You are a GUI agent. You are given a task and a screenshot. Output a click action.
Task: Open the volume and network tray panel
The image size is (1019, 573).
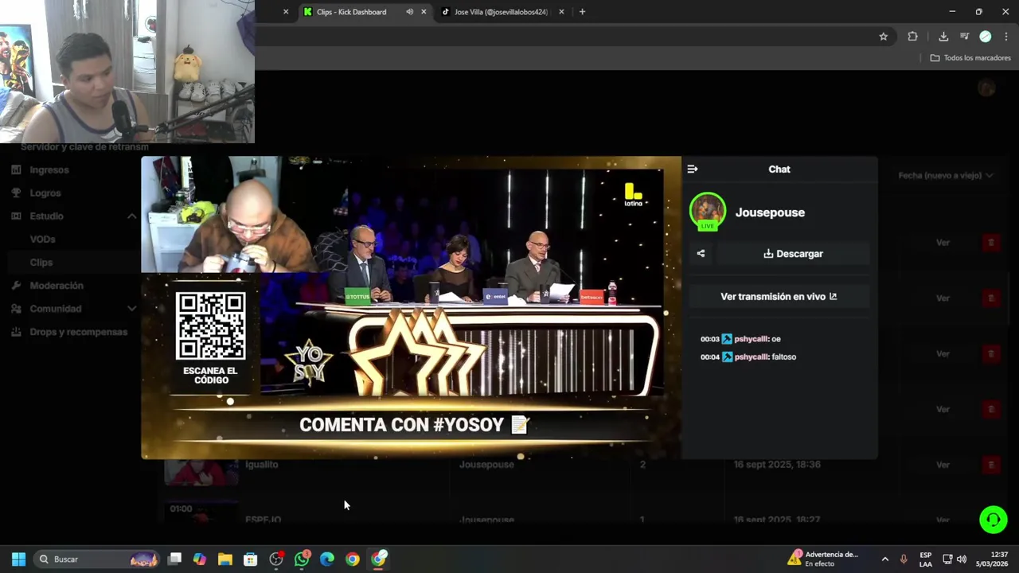[x=955, y=559]
